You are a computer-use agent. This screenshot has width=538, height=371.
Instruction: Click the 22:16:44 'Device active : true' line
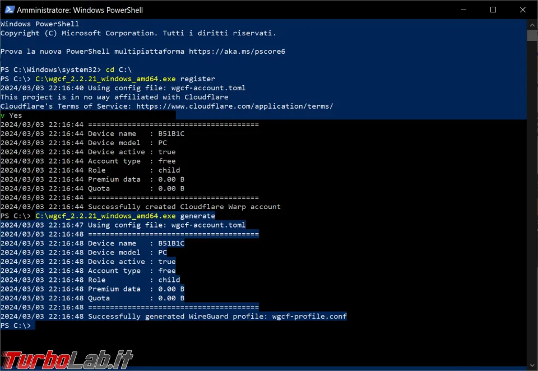pyautogui.click(x=88, y=152)
